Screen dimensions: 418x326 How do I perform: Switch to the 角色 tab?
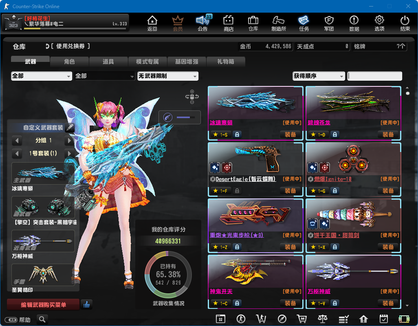[69, 62]
